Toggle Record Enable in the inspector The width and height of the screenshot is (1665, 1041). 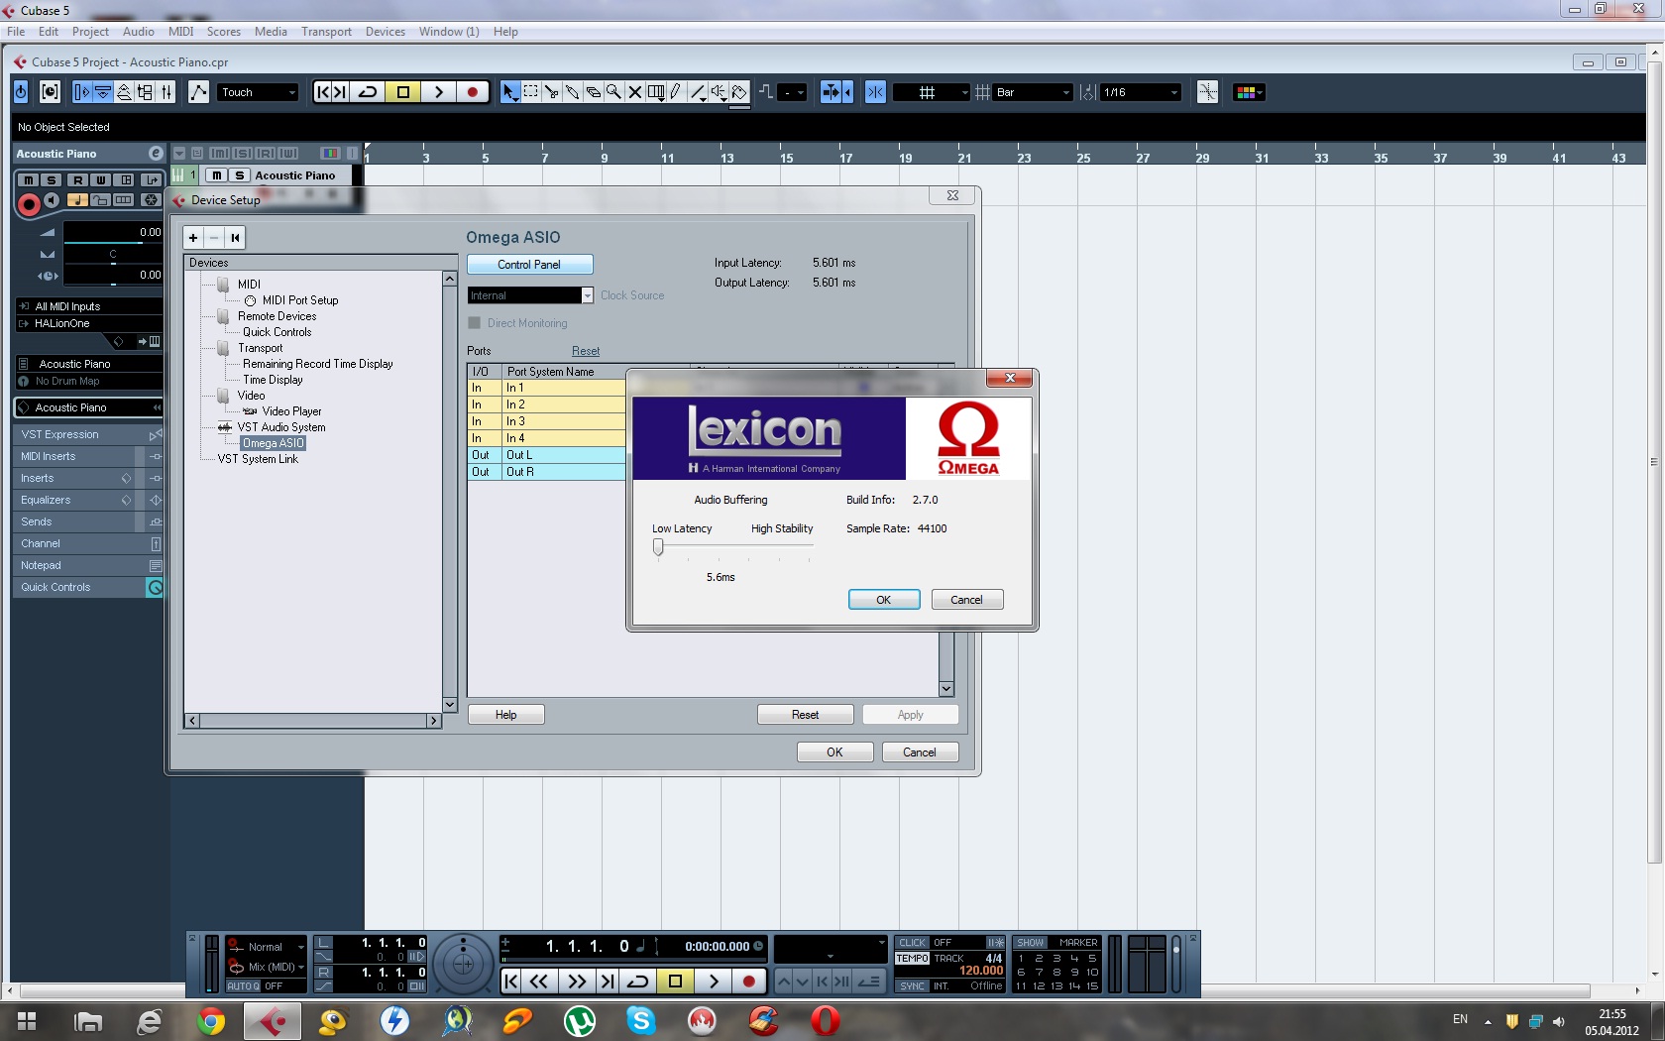[29, 204]
